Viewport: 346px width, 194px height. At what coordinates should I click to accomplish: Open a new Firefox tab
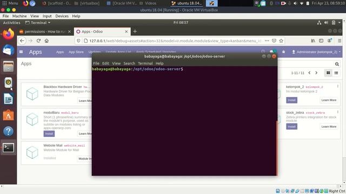tap(135, 32)
